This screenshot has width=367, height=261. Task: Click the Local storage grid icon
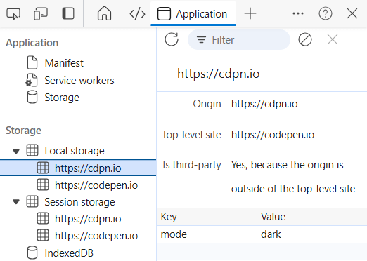(32, 150)
